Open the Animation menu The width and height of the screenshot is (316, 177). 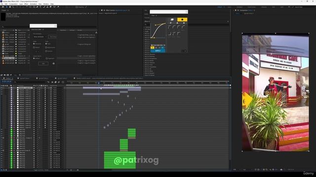(x=33, y=4)
